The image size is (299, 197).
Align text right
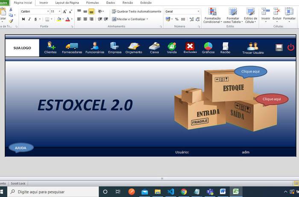91,19
